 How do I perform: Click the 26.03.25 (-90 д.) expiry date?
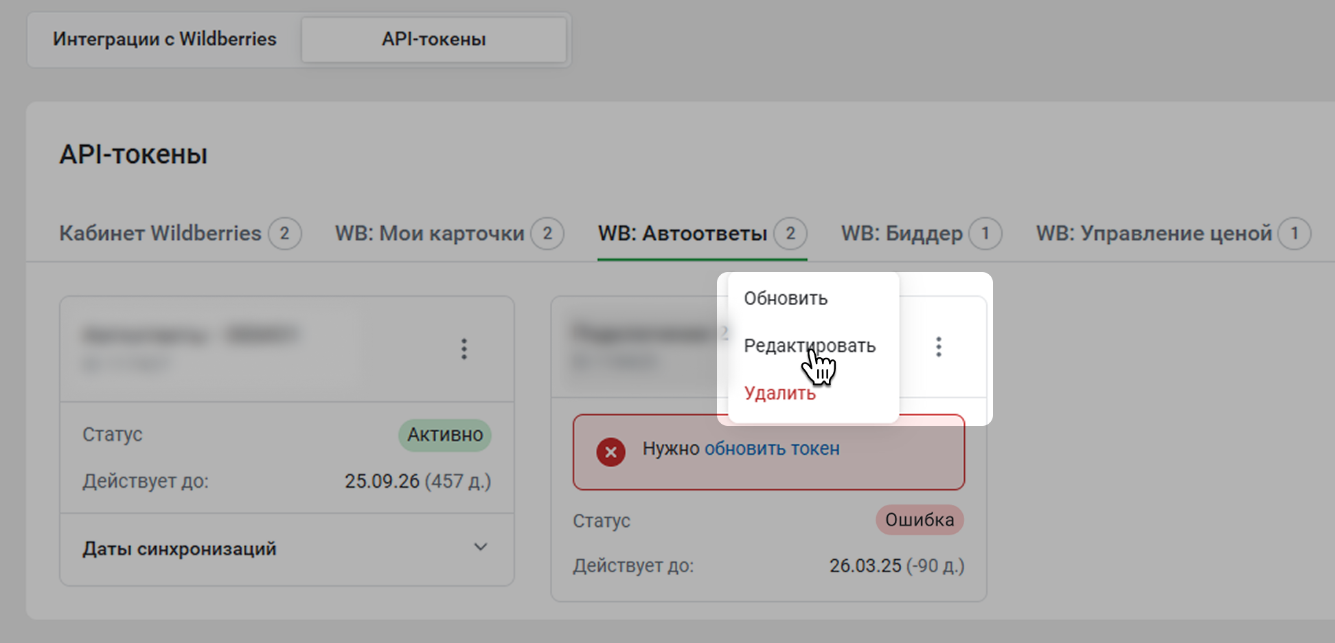point(897,565)
